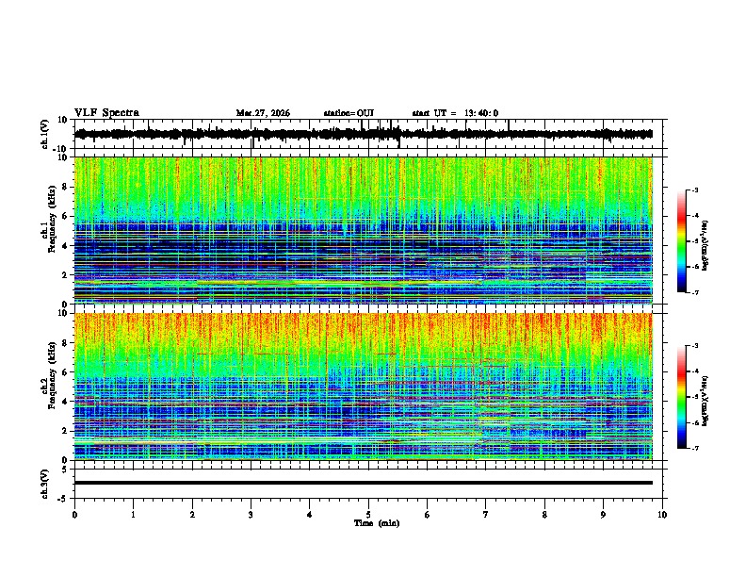This screenshot has width=746, height=577.
Task: Click the "4" kHz tick on ch.2 spectrogram
Action: point(65,402)
